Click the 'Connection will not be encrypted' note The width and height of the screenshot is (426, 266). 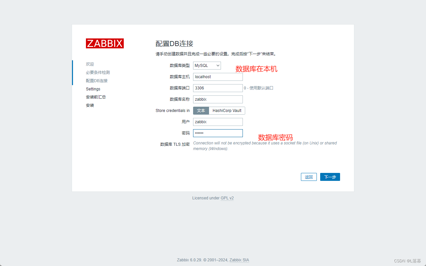265,146
